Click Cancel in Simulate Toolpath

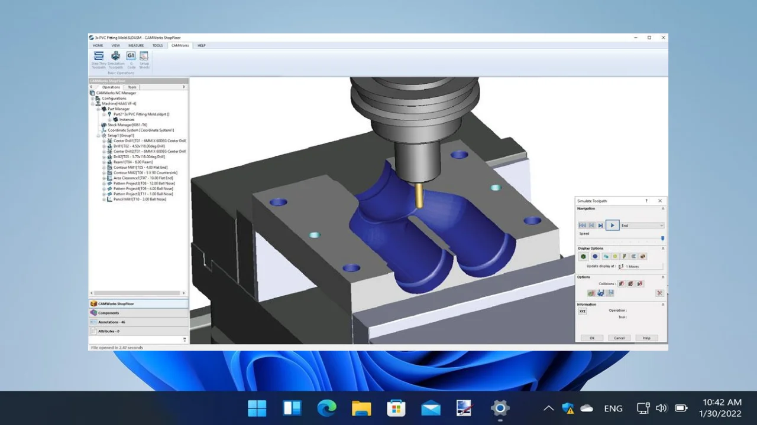619,338
